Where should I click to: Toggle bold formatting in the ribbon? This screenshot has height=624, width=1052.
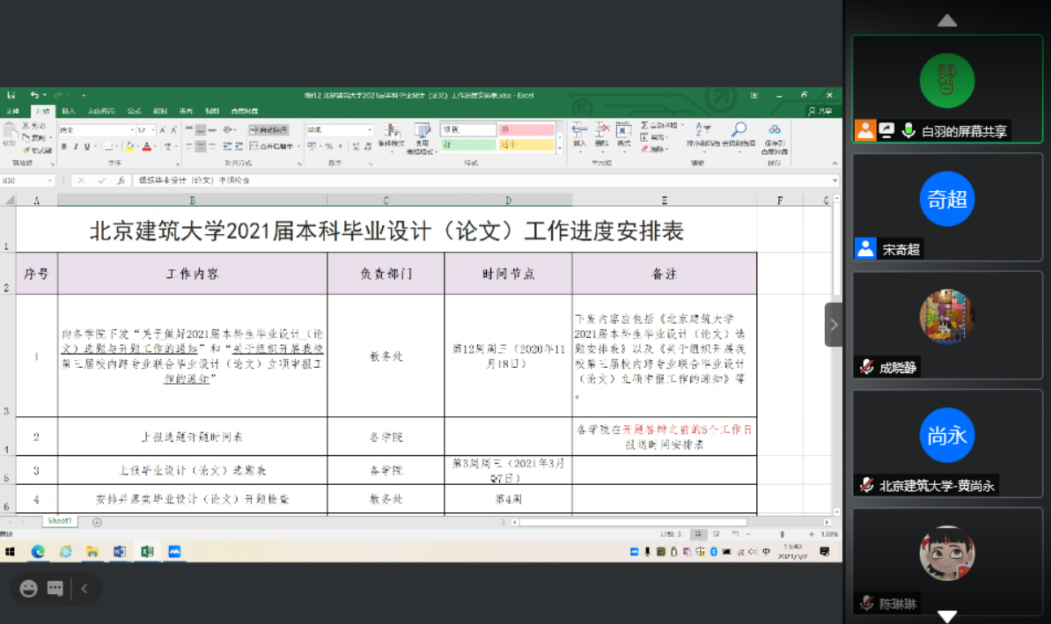64,146
